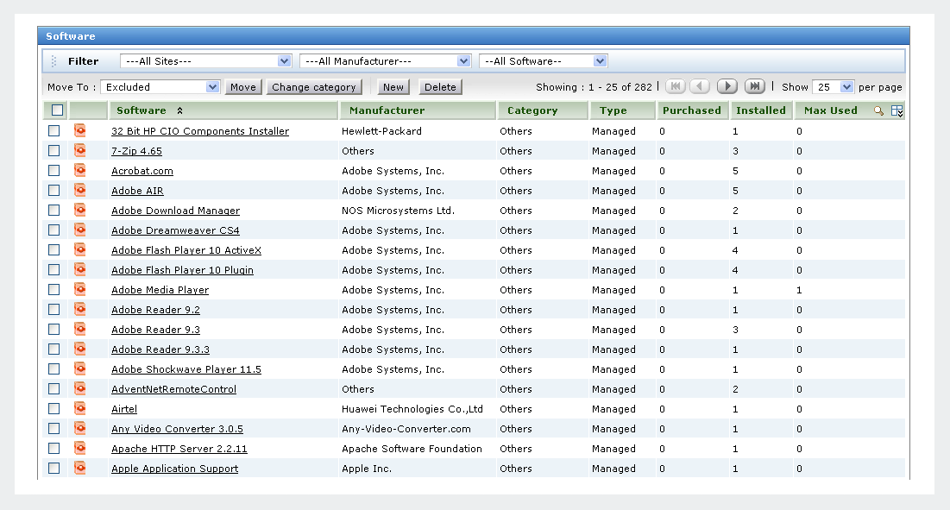Click software icon beside Adobe Reader 9.2

[79, 309]
